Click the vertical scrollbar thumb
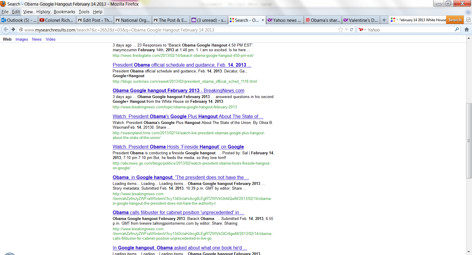 (469, 140)
